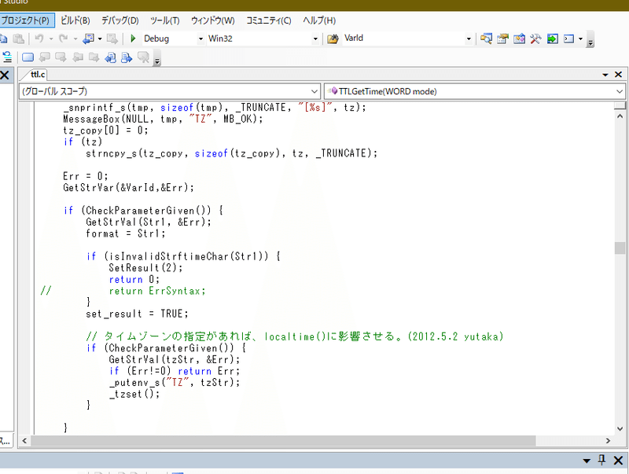Open the Toolbox hammer and wrench icon
This screenshot has width=629, height=474.
pos(535,39)
